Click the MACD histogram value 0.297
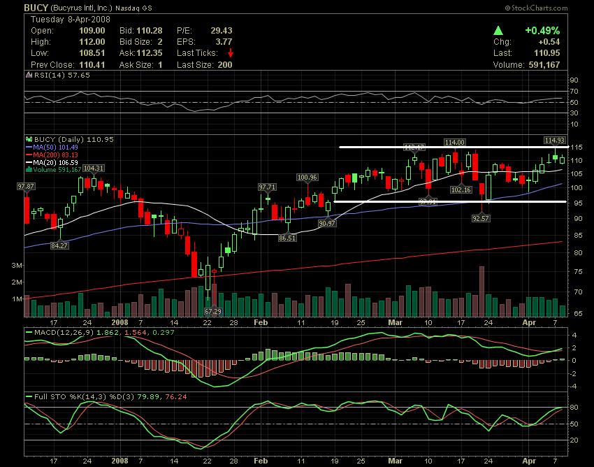 click(164, 333)
